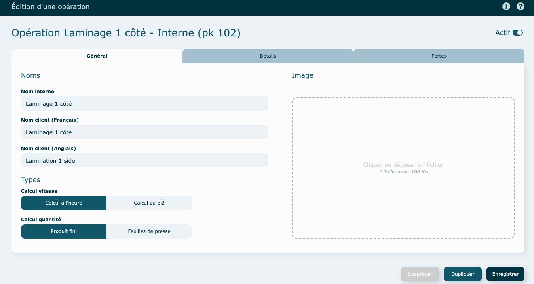
Task: Pick Feuilles de presse quantity option
Action: (149, 231)
